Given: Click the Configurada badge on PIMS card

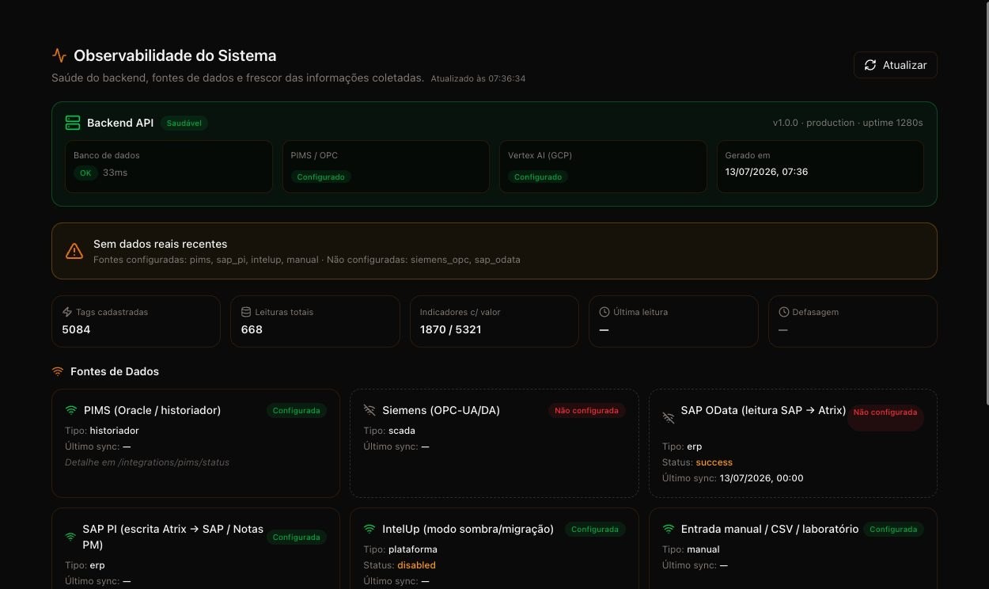Looking at the screenshot, I should click(x=297, y=411).
